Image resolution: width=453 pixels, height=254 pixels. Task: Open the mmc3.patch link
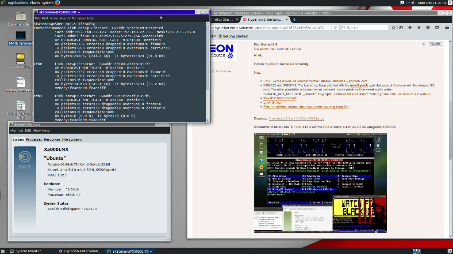click(x=359, y=86)
